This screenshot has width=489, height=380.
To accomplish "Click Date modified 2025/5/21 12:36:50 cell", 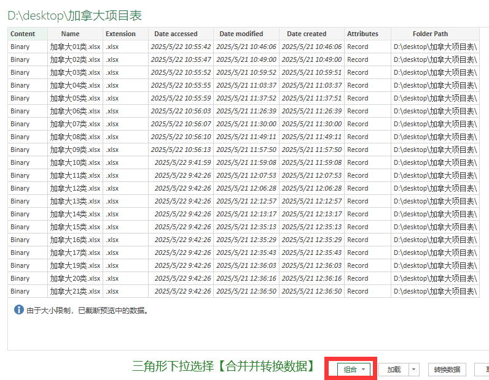I will click(246, 291).
